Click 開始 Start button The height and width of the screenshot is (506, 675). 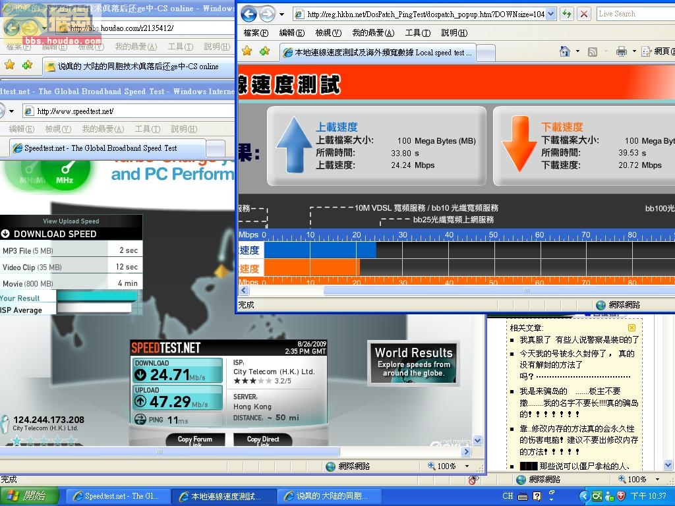pyautogui.click(x=28, y=496)
